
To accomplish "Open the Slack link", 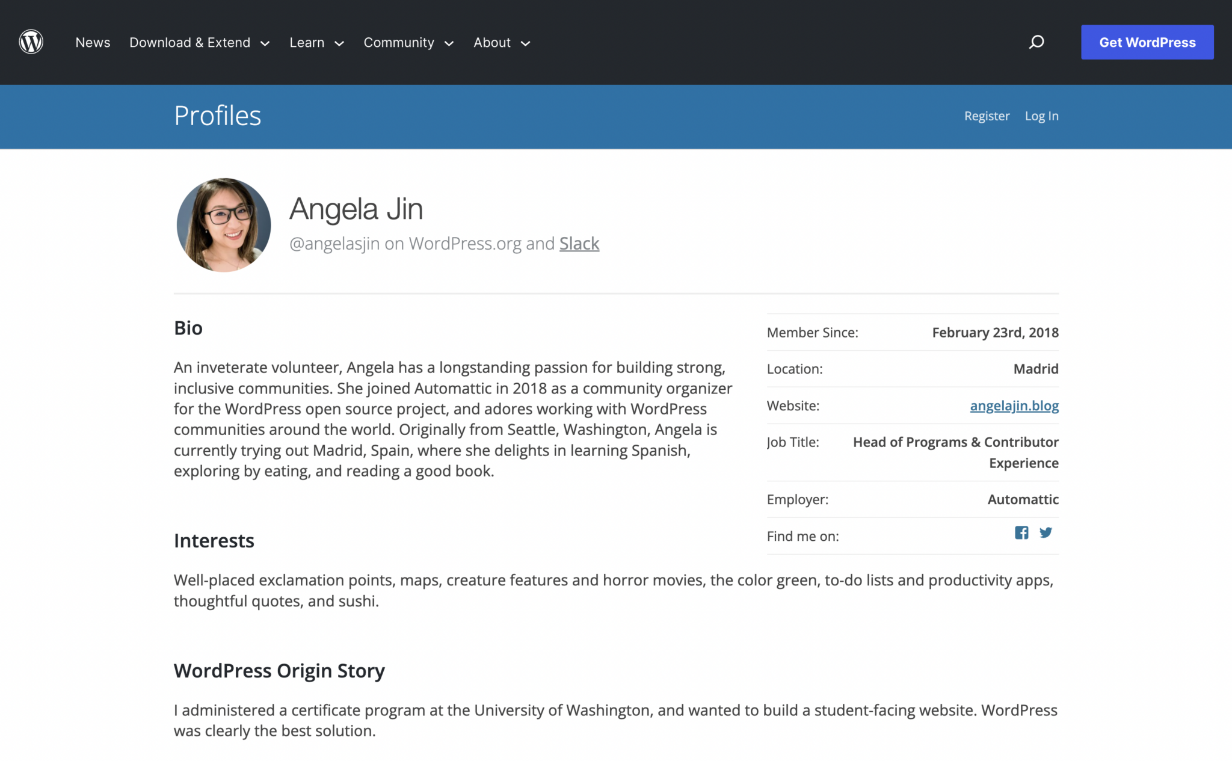I will coord(579,244).
